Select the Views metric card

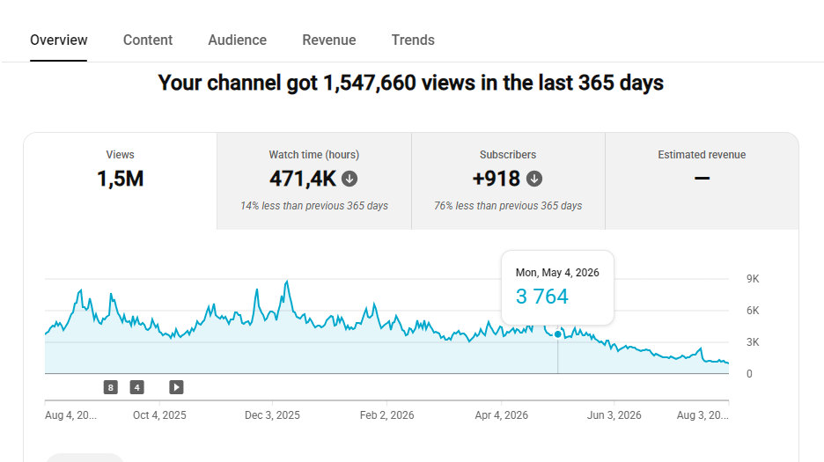(121, 181)
